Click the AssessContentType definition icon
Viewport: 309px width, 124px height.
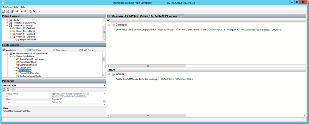tap(18, 62)
